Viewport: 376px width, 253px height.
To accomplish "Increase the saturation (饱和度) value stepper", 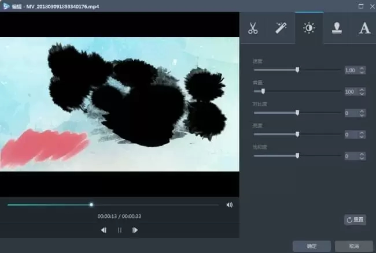I will click(362, 154).
